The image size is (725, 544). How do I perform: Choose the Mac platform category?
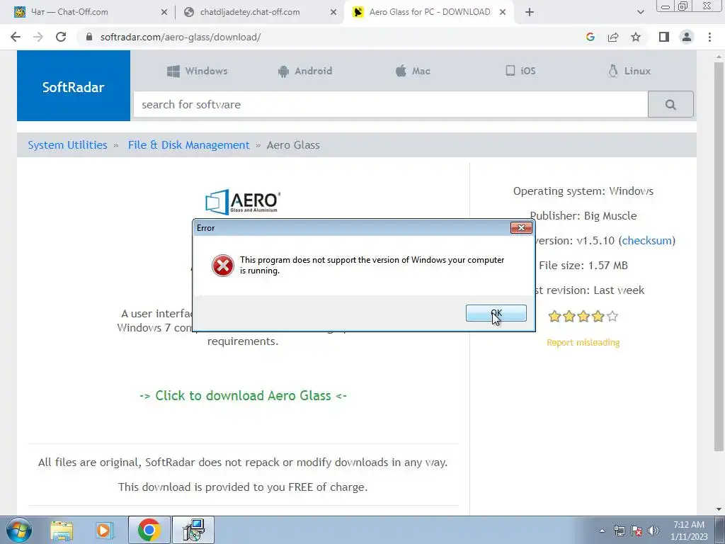point(413,71)
